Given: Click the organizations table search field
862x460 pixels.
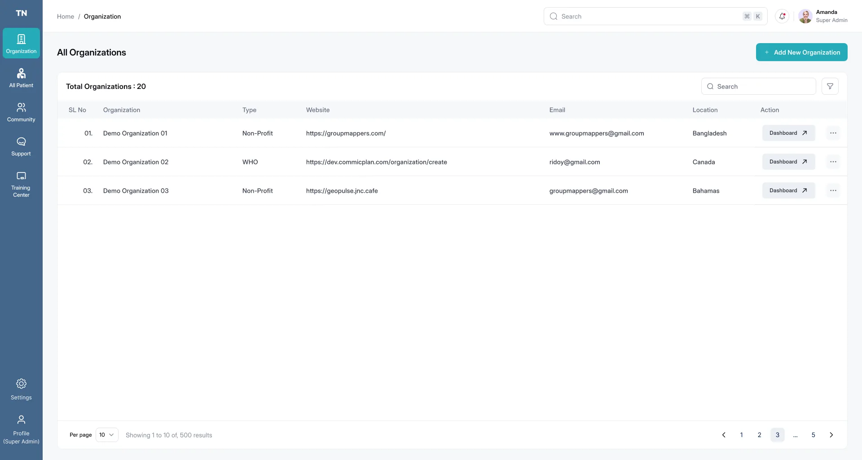Looking at the screenshot, I should 759,86.
